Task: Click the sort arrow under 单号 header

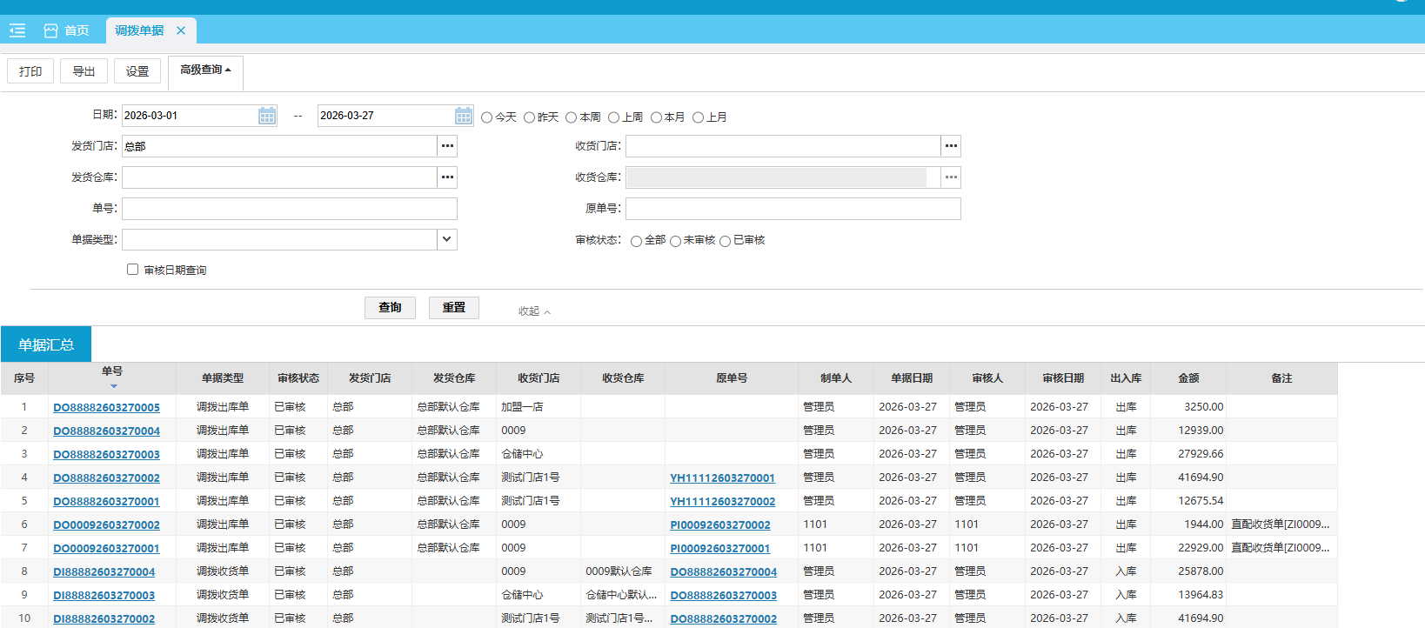Action: (113, 386)
